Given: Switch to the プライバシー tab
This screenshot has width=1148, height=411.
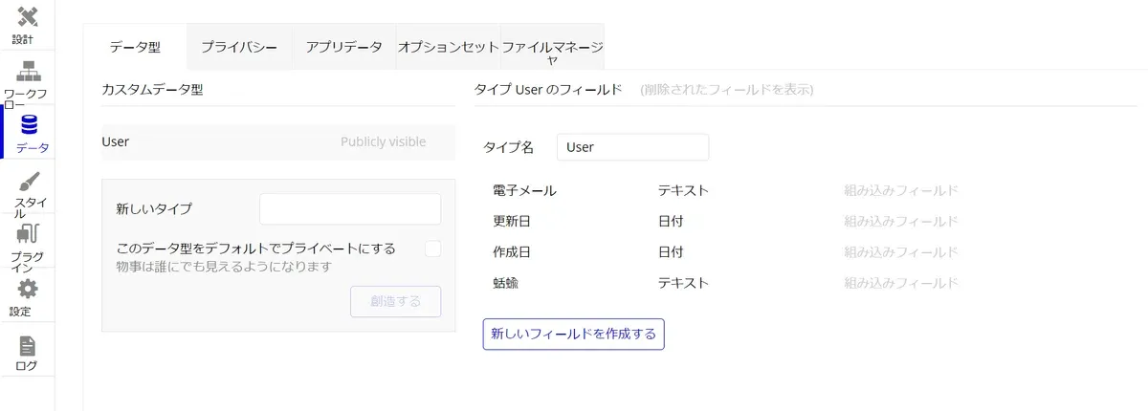Looking at the screenshot, I should pyautogui.click(x=239, y=46).
